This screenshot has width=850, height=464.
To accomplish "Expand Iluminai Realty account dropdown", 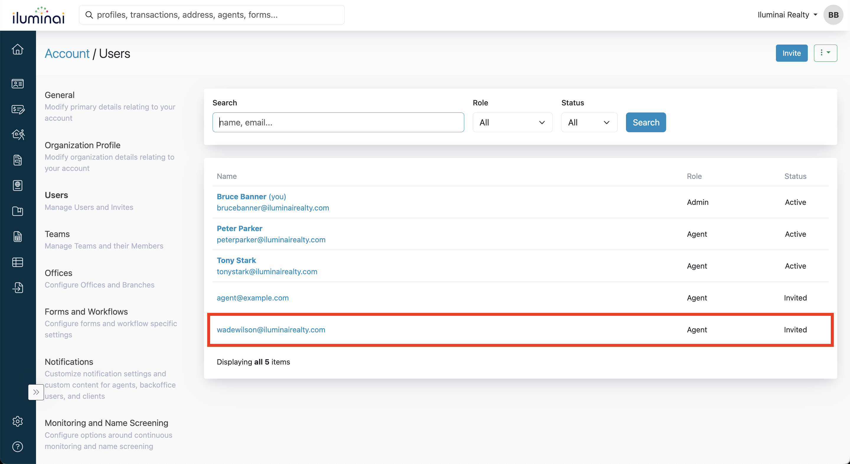I will 787,15.
